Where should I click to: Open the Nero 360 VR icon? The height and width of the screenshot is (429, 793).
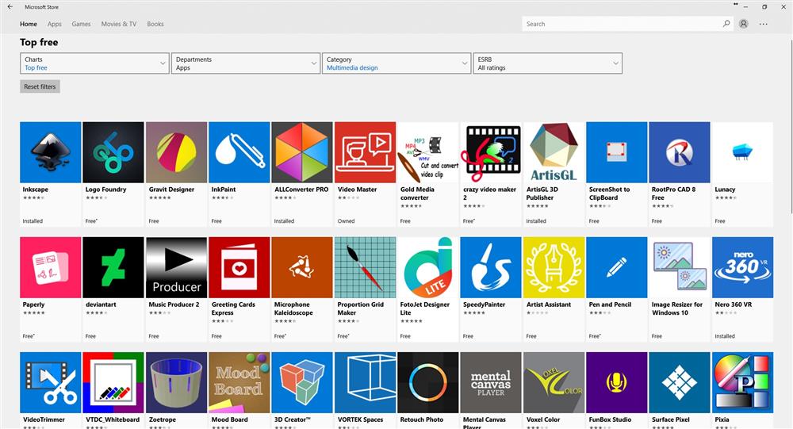[x=742, y=267]
